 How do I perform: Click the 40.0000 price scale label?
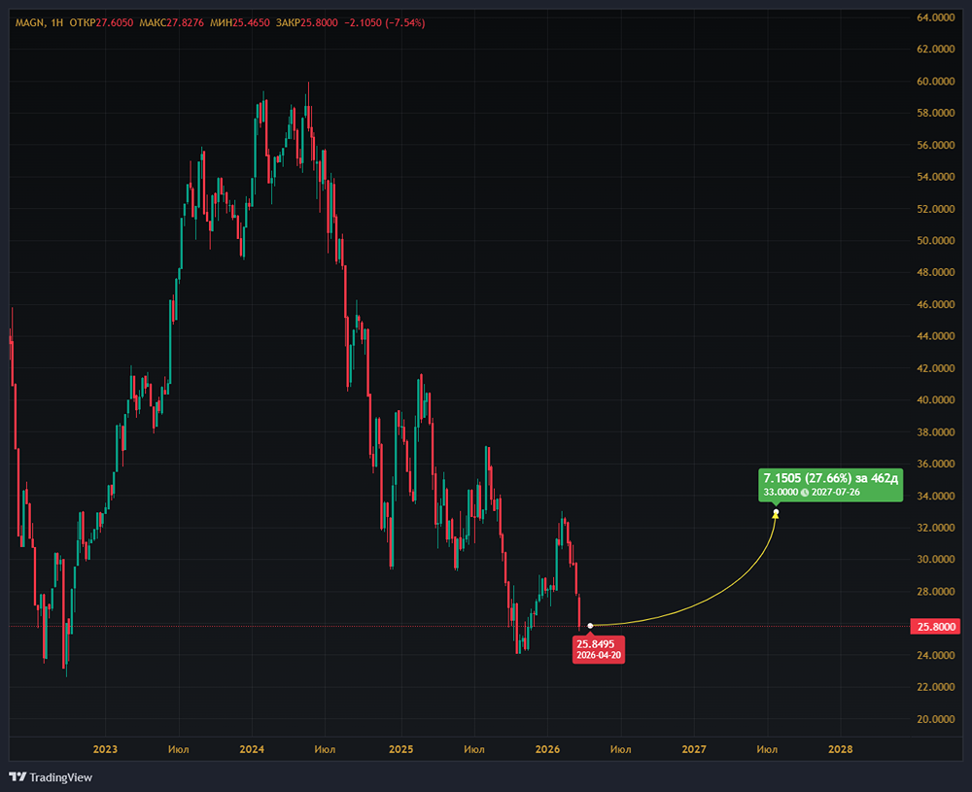pyautogui.click(x=936, y=399)
